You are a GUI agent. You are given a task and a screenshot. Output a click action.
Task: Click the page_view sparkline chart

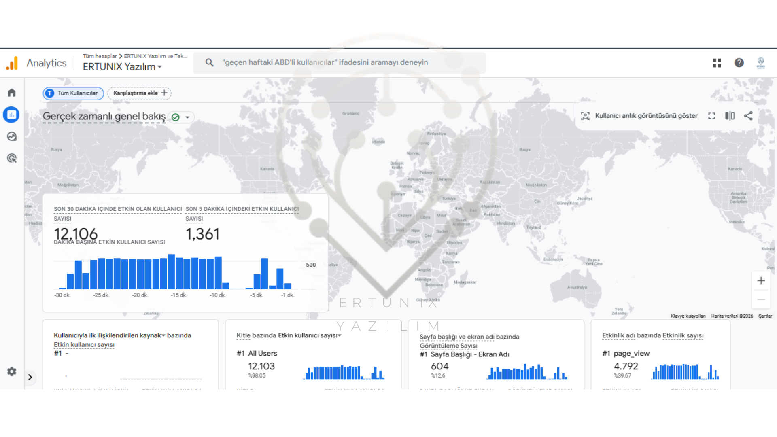pyautogui.click(x=685, y=371)
